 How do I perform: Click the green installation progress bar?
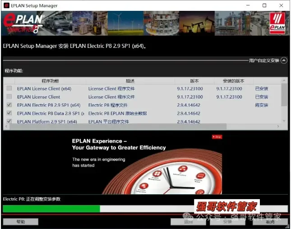tap(51, 209)
